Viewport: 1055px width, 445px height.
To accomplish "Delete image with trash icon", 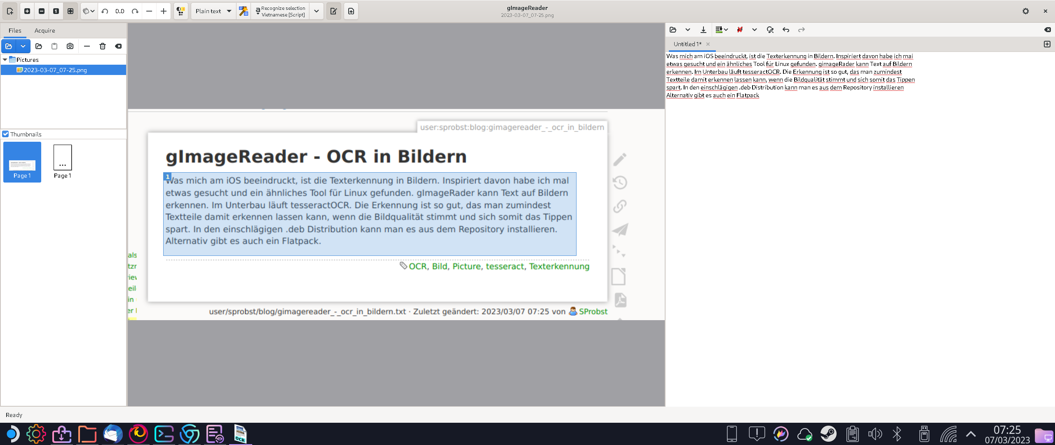I will coord(103,46).
